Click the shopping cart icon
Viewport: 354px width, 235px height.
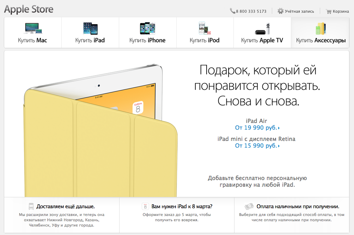click(329, 11)
